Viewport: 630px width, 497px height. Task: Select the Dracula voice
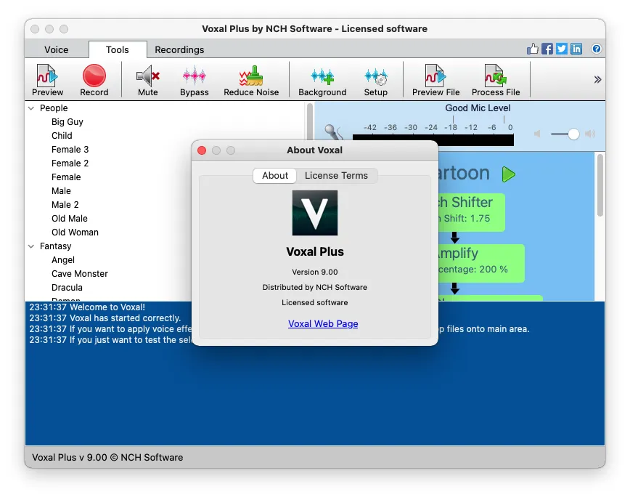pyautogui.click(x=67, y=288)
